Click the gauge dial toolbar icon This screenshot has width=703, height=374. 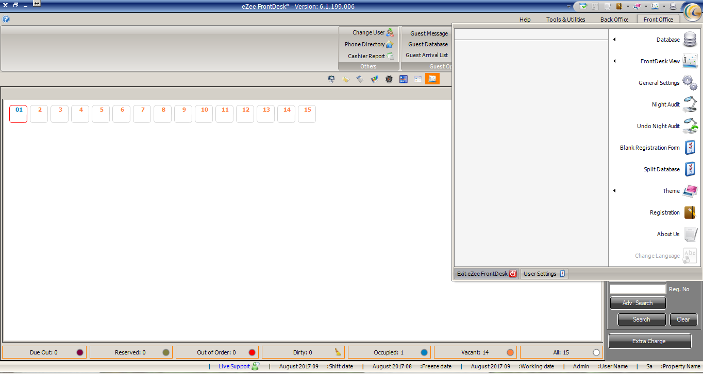pyautogui.click(x=389, y=79)
